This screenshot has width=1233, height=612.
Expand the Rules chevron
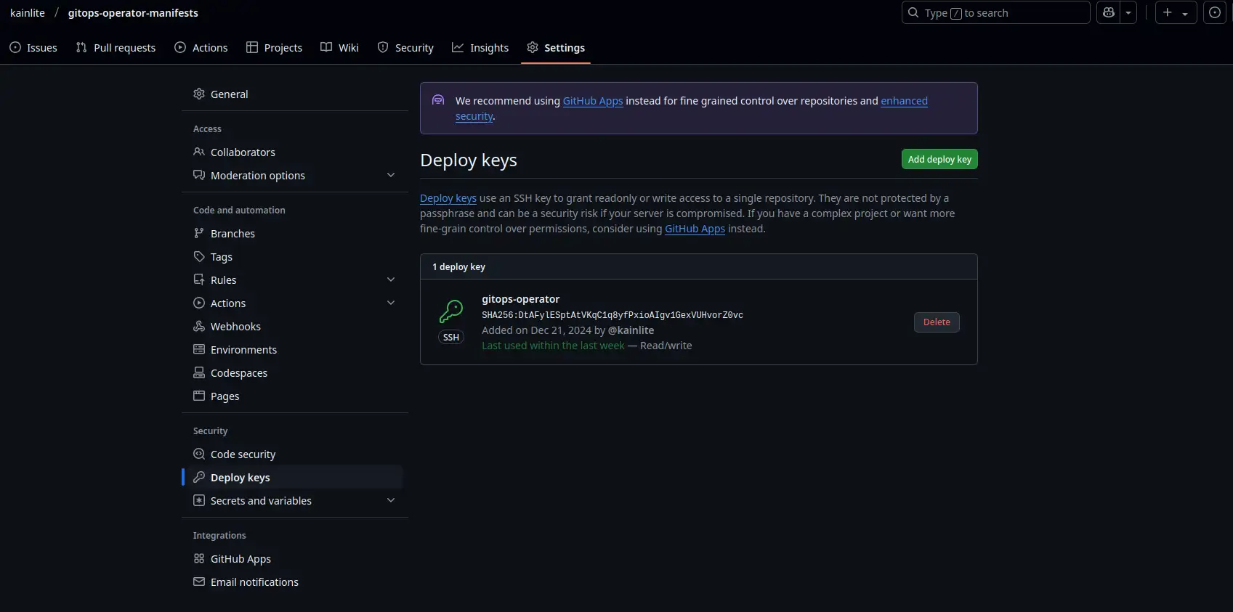coord(391,280)
